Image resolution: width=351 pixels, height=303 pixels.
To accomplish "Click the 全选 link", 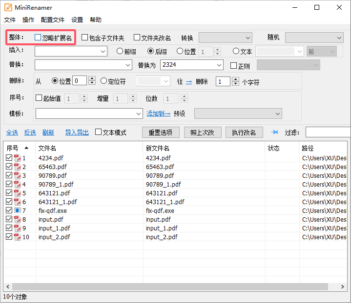I will (12, 133).
